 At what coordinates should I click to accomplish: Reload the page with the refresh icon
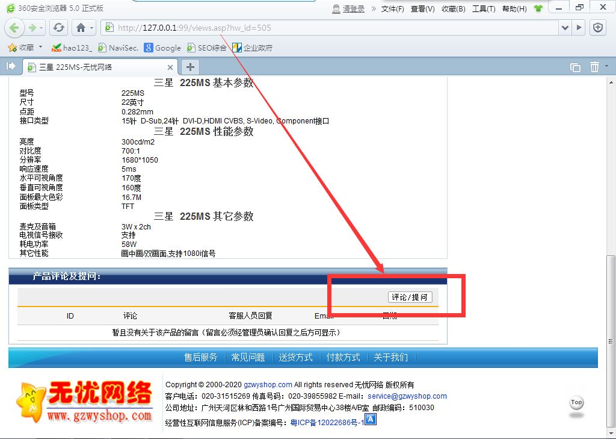tap(59, 28)
